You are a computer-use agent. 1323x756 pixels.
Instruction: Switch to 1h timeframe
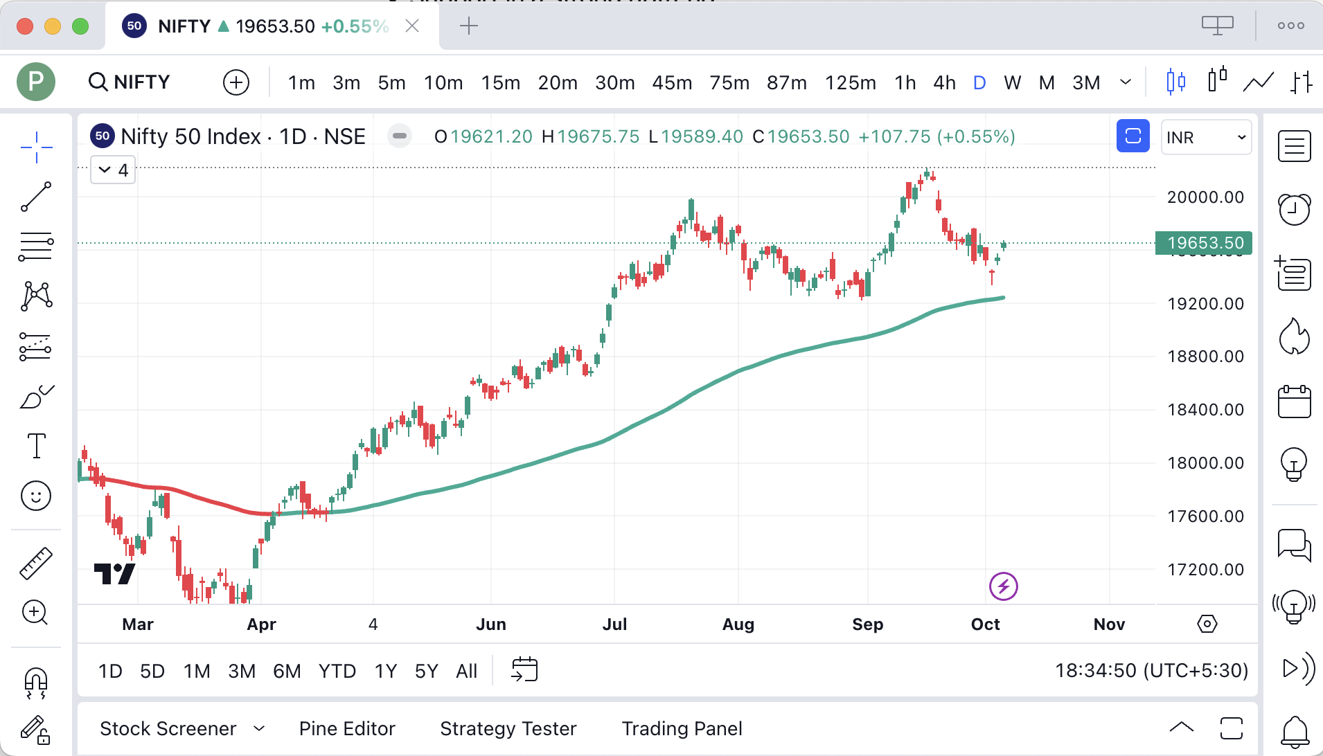(x=905, y=82)
